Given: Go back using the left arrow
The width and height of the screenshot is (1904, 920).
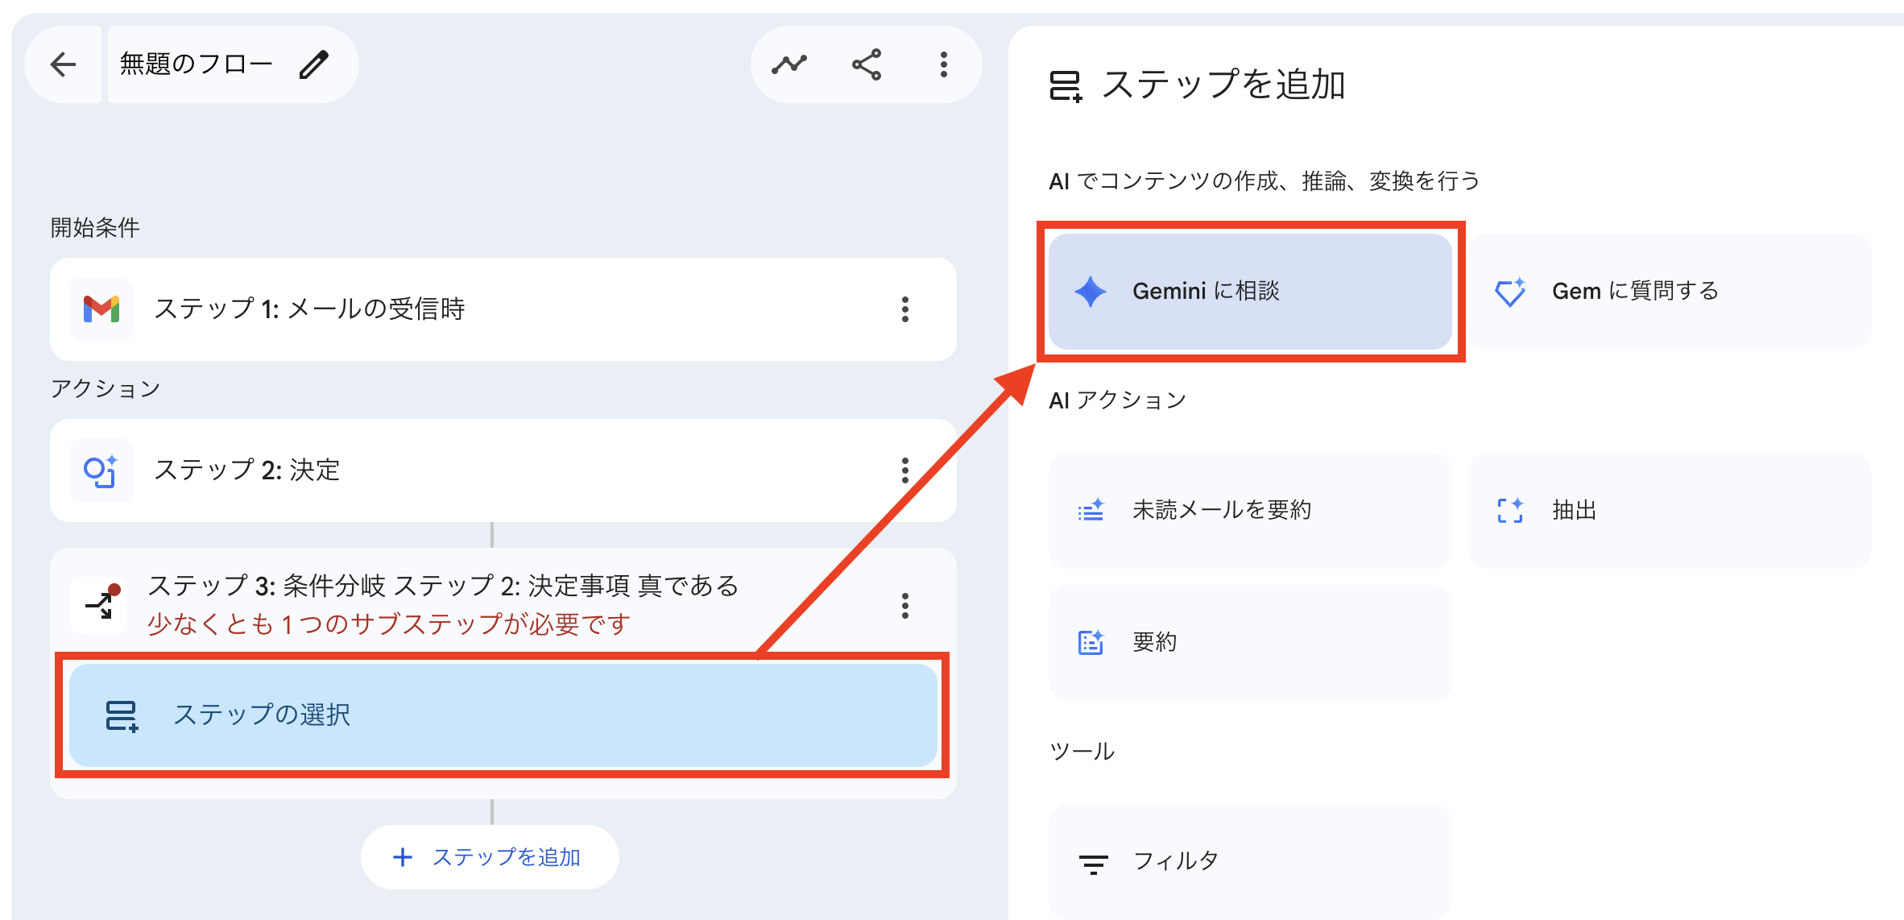Looking at the screenshot, I should (63, 64).
